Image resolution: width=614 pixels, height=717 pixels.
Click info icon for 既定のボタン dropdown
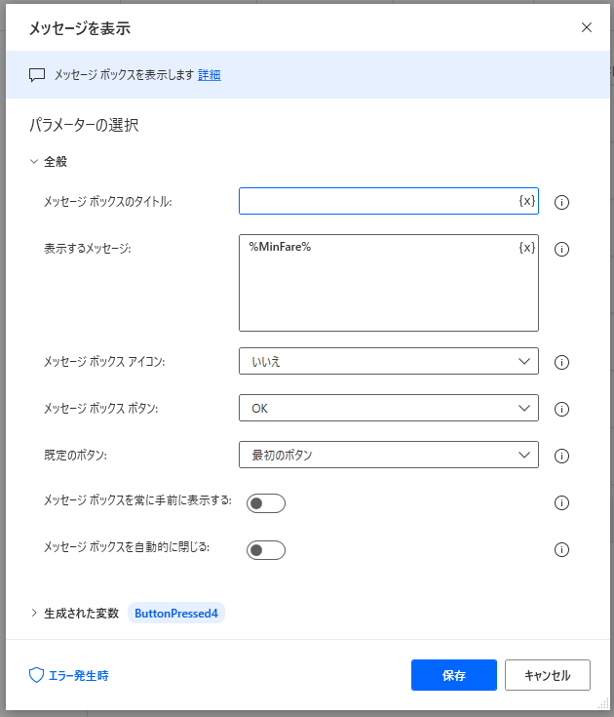click(x=561, y=456)
